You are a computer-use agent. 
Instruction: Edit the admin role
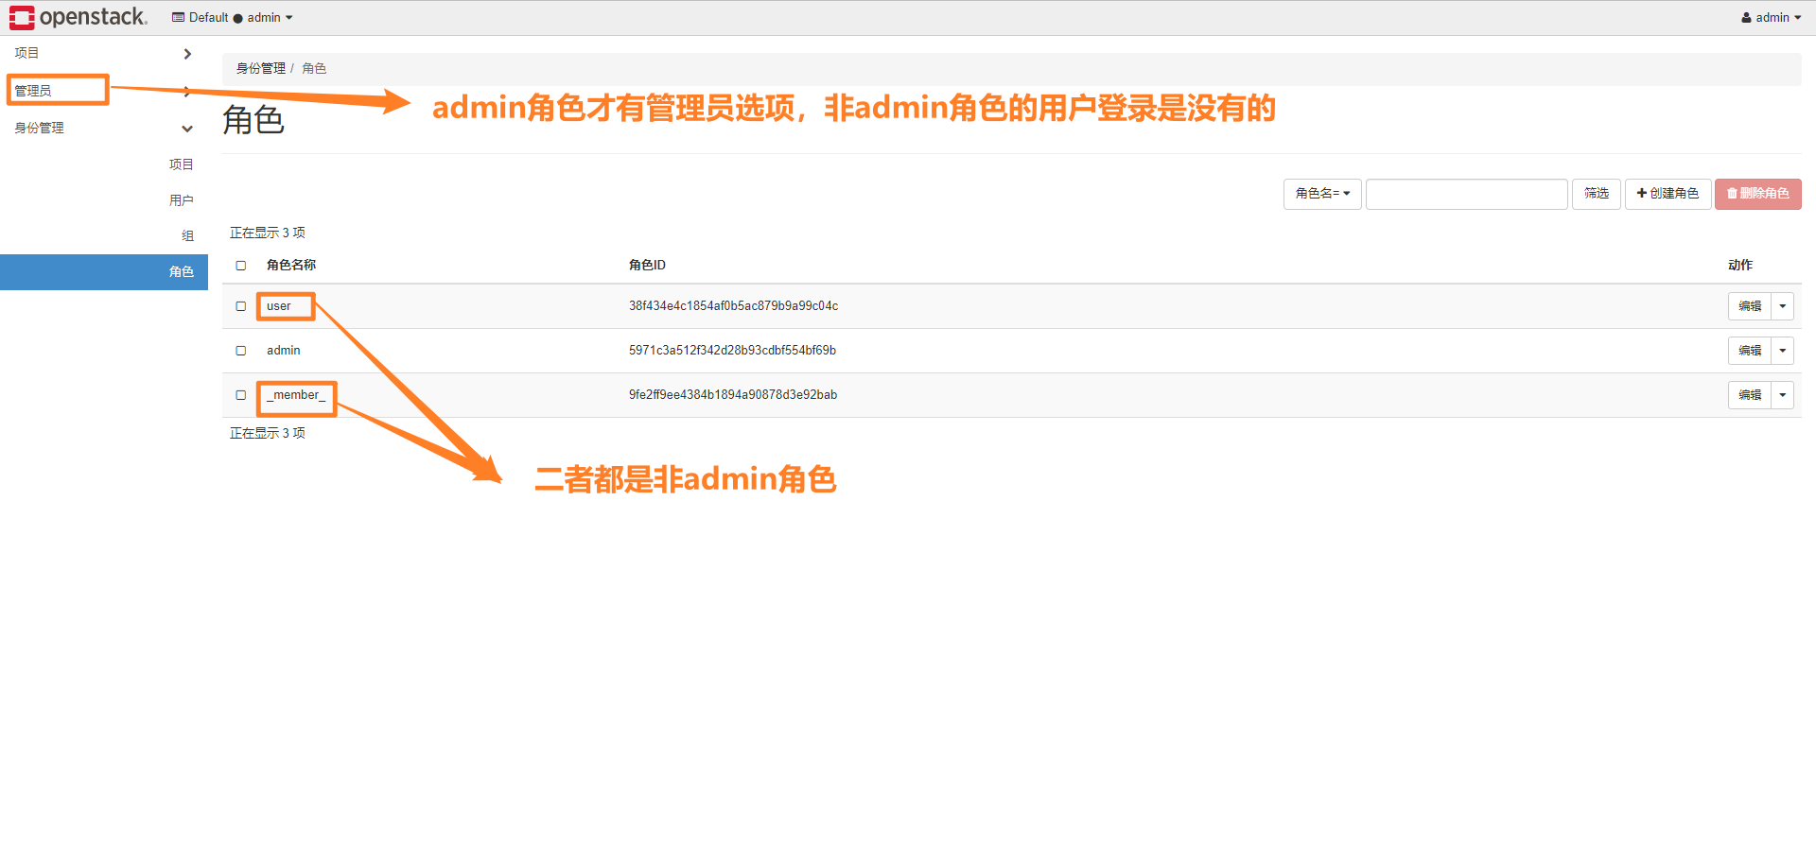(1748, 351)
